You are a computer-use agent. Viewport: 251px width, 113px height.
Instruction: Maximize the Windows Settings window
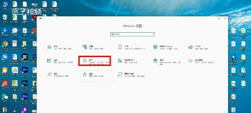click(x=219, y=19)
